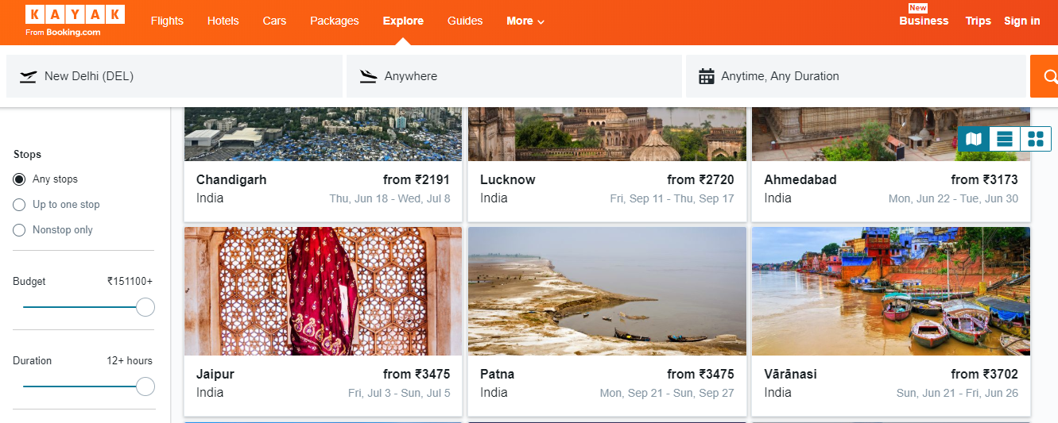Open the Anytime, Any Duration date field
1058x423 pixels.
click(x=856, y=76)
